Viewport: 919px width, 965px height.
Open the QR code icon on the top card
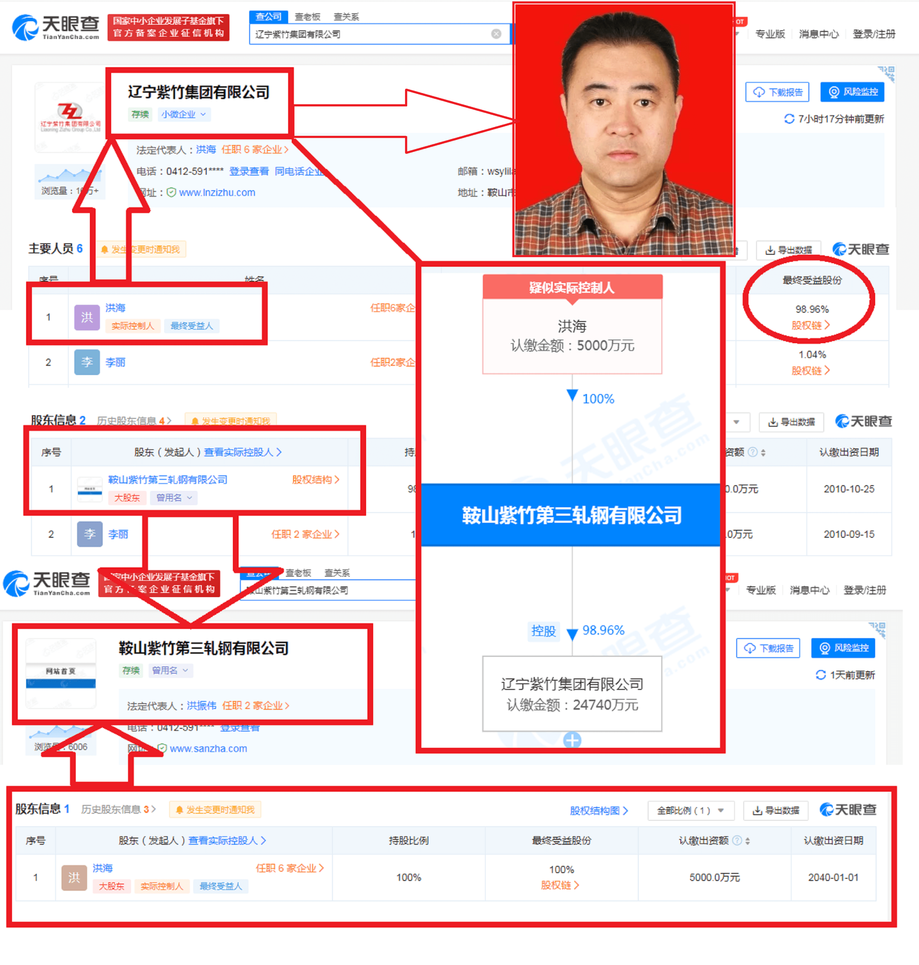(887, 74)
